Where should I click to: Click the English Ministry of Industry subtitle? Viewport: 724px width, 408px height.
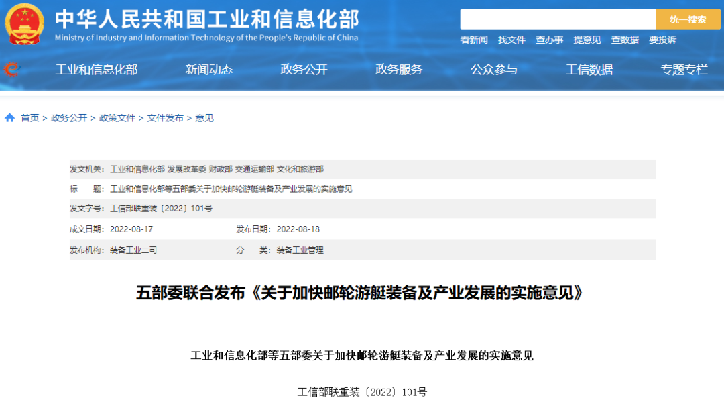[x=206, y=38]
